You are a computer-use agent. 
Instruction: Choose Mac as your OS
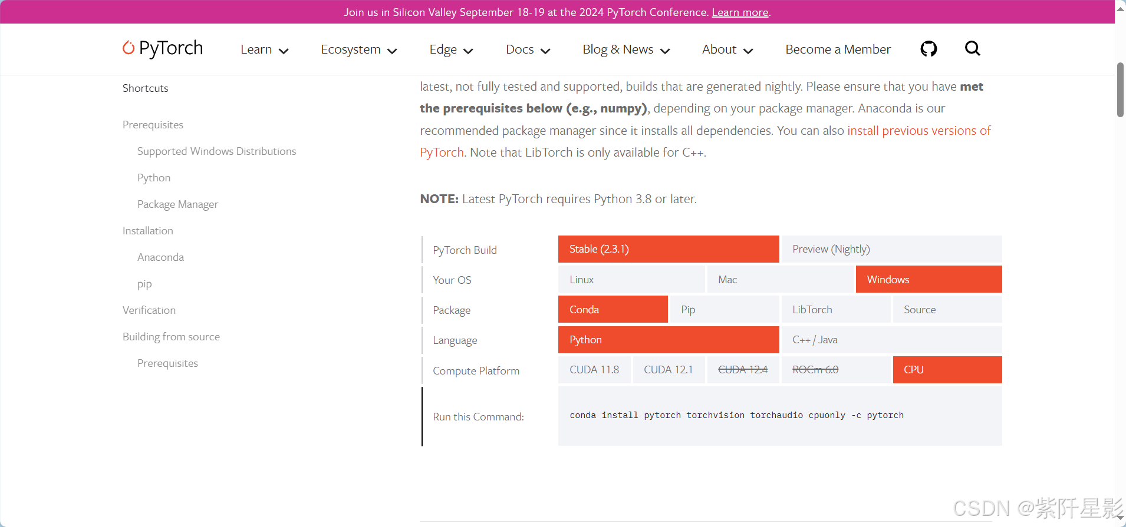coord(781,279)
